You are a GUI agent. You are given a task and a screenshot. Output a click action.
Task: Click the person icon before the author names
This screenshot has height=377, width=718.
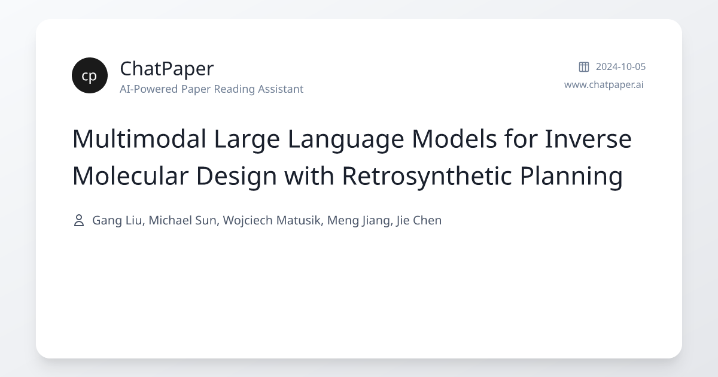point(78,220)
